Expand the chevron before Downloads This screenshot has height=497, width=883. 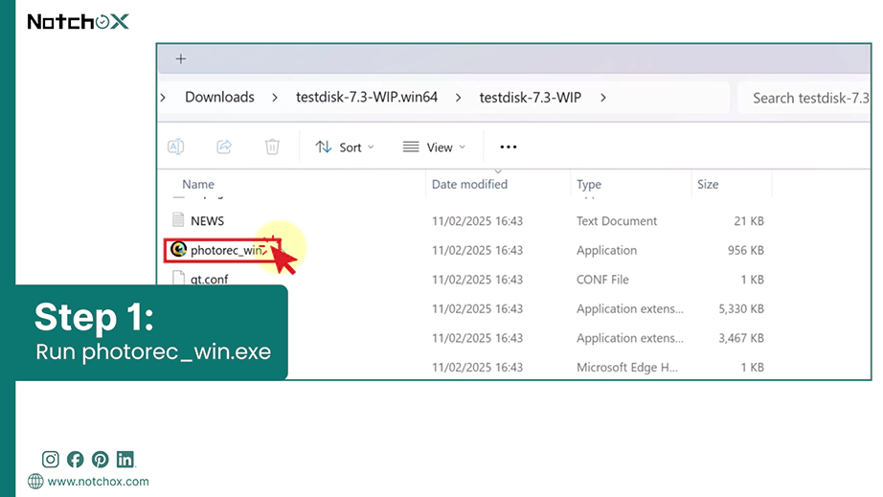[x=164, y=98]
